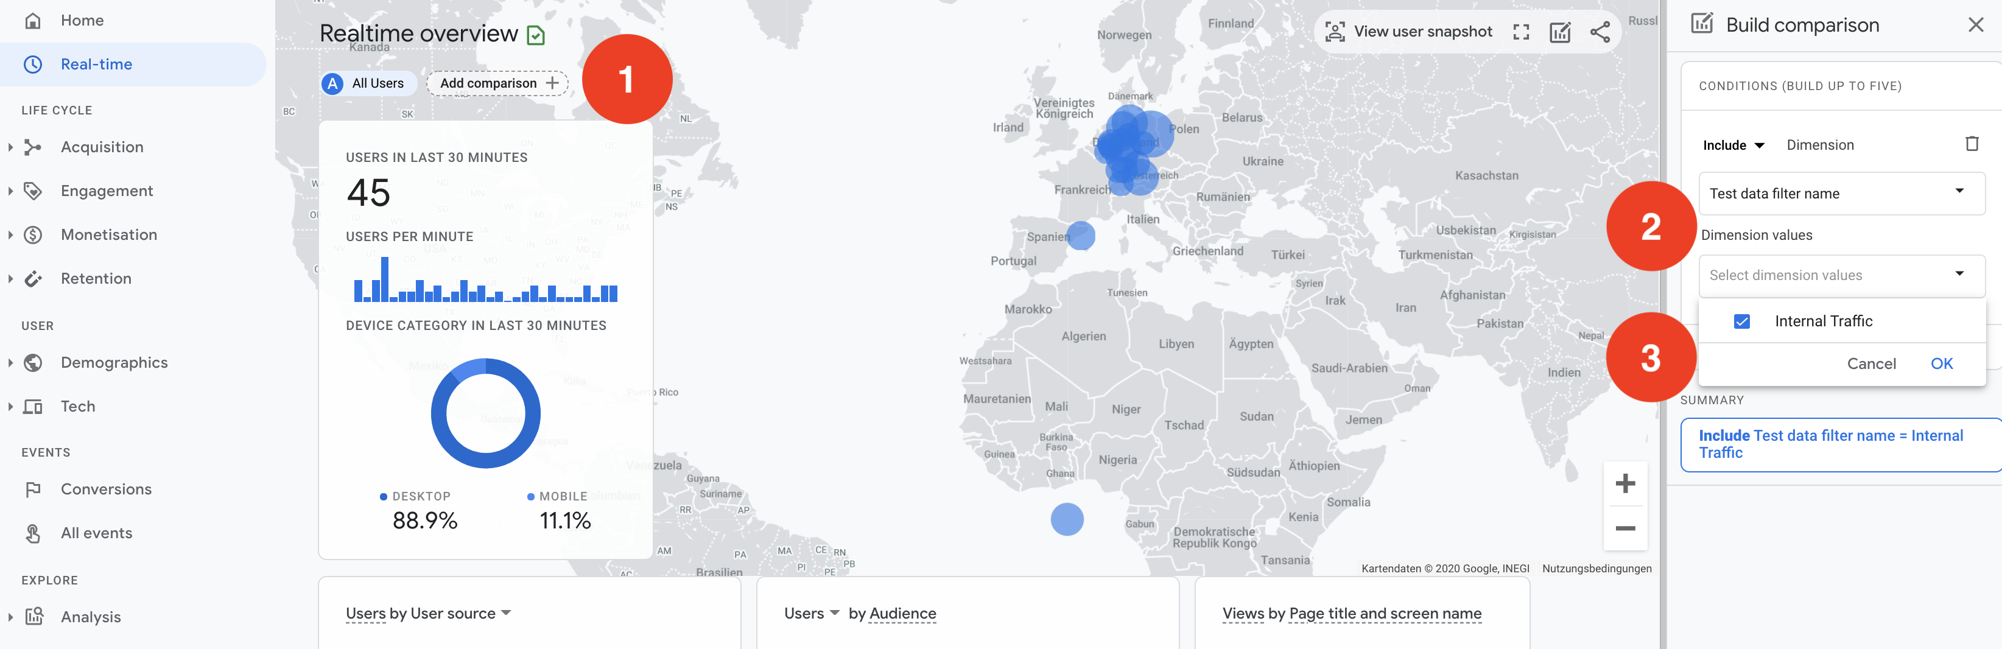Image resolution: width=2002 pixels, height=649 pixels.
Task: Open Users by User source dropdown
Action: pyautogui.click(x=428, y=613)
